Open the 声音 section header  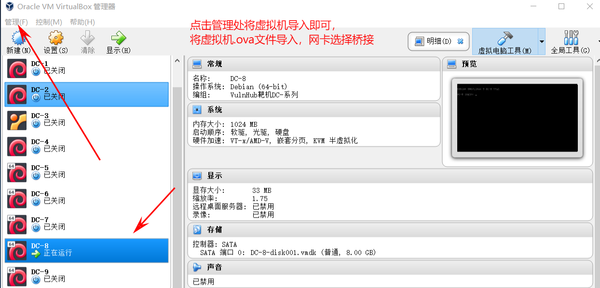[390, 267]
